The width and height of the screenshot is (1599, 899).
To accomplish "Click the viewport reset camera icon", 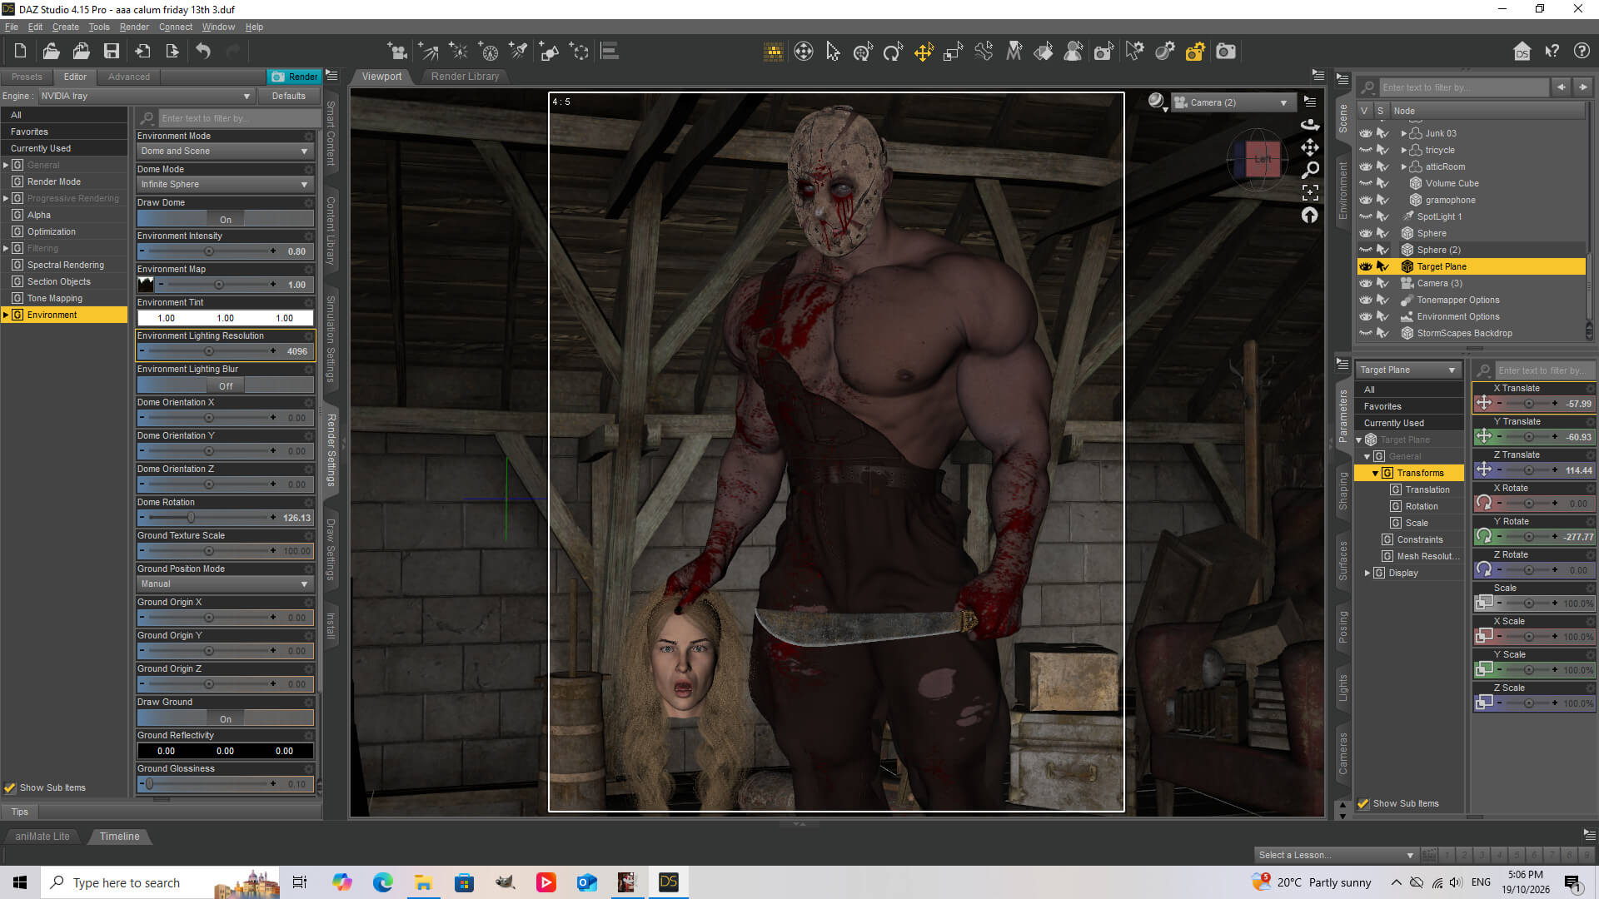I will click(1310, 216).
